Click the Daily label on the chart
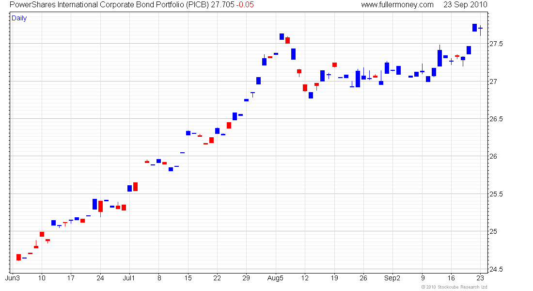 click(19, 18)
